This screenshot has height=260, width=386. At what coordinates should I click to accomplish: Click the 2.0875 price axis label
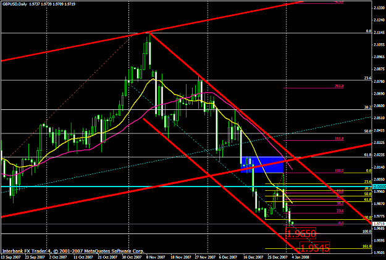pyautogui.click(x=379, y=69)
